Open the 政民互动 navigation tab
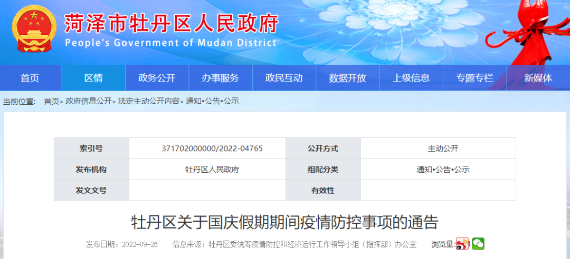The image size is (570, 259). coord(284,77)
